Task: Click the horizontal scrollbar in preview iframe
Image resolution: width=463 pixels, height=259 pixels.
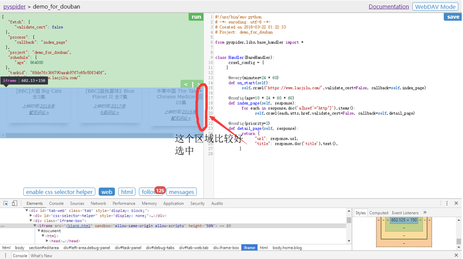Action: pyautogui.click(x=88, y=135)
